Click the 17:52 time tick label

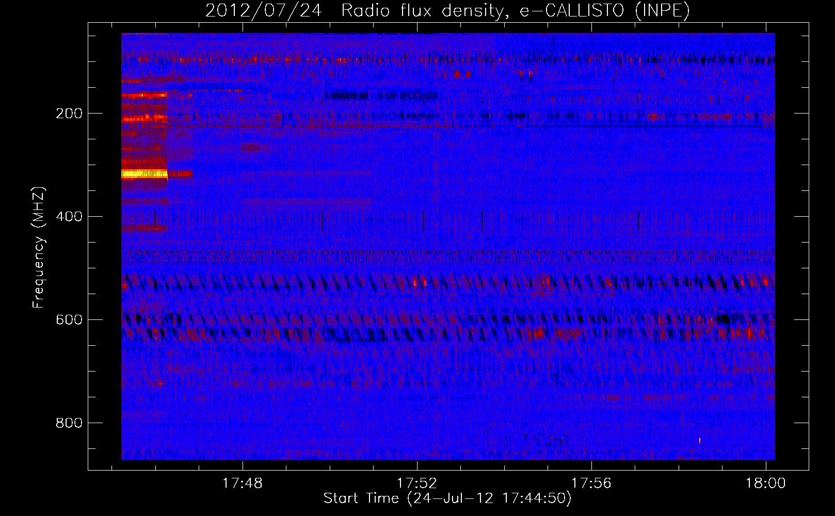417,483
